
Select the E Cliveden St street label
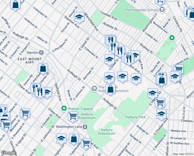pos(46,121)
